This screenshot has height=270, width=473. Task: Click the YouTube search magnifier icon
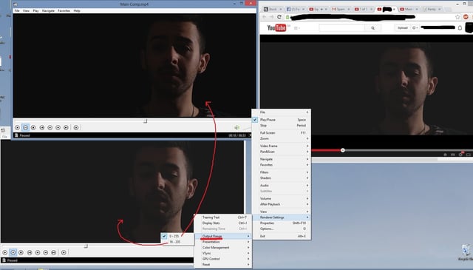click(x=373, y=28)
